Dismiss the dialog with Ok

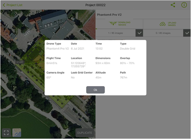click(x=95, y=90)
